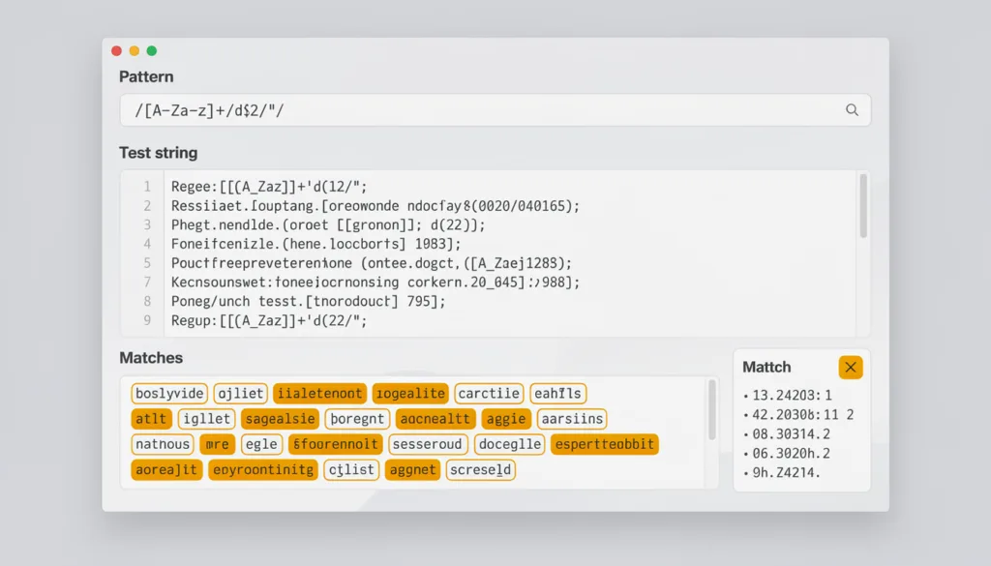Click line 1 in the test string editor

[x=270, y=187]
